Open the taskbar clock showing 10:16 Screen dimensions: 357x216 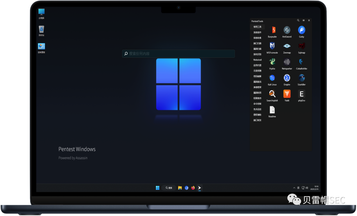[x=314, y=188]
